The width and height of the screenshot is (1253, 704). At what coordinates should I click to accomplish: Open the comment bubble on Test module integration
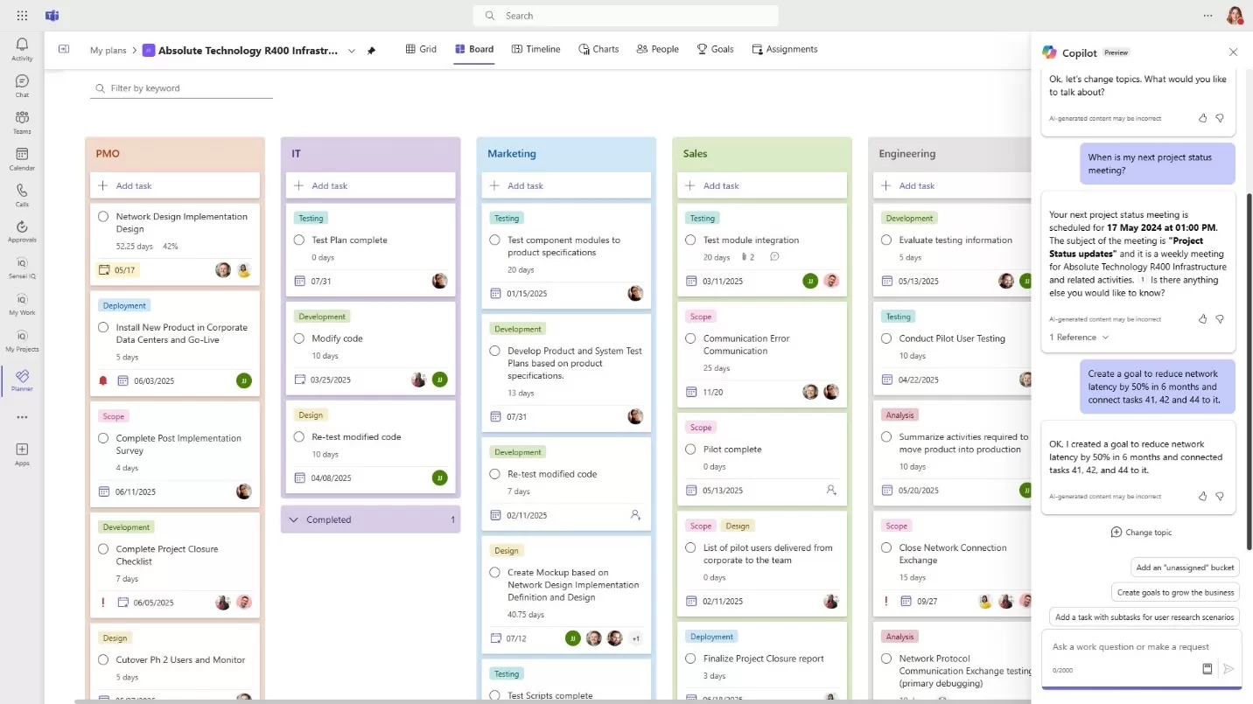coord(773,256)
